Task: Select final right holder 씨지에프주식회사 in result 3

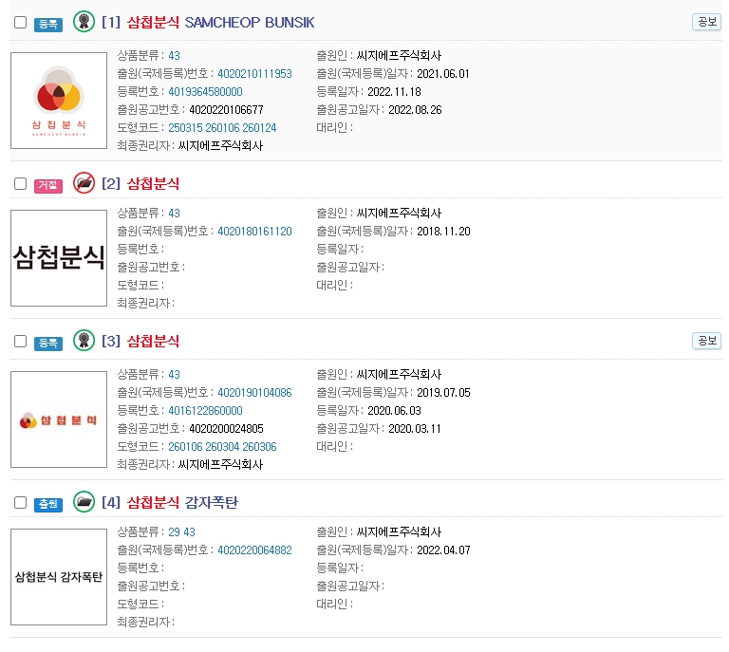Action: click(x=220, y=465)
